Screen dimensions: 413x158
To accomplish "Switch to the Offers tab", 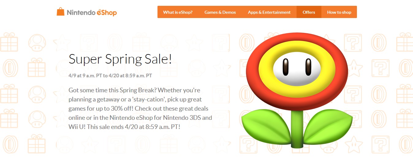I will (309, 12).
